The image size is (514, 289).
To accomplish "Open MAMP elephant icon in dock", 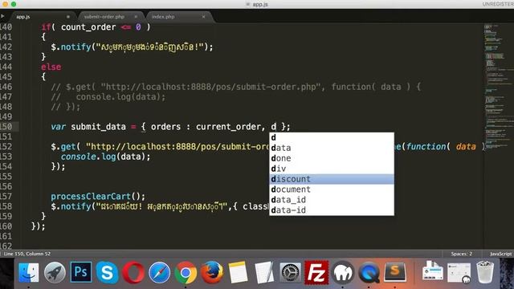I will point(343,273).
